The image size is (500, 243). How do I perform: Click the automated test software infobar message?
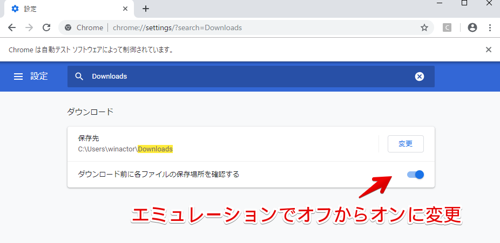(x=91, y=50)
